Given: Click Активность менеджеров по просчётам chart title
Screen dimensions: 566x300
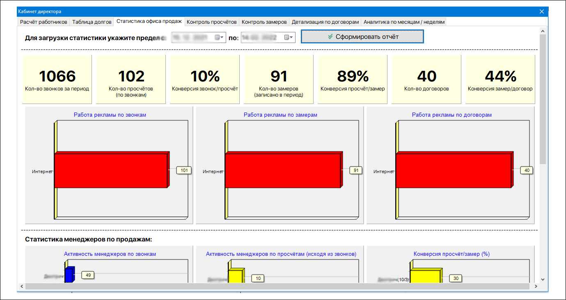Looking at the screenshot, I should click(281, 254).
